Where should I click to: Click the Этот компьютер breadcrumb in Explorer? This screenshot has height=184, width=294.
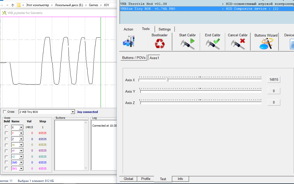[x=37, y=5]
